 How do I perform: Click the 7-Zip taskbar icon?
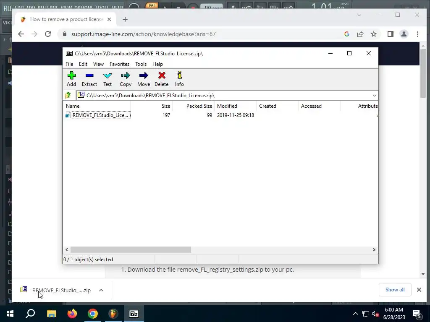pos(134,314)
